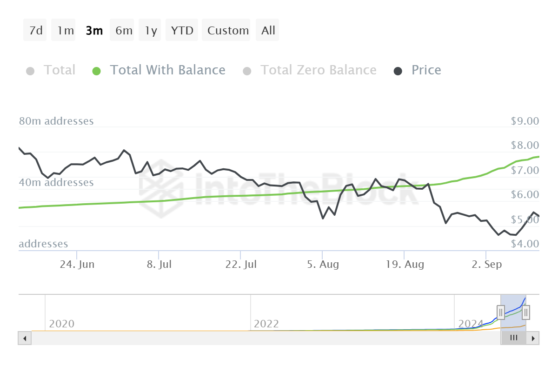Click the scrollbar thumb grip
Image resolution: width=558 pixels, height=372 pixels.
click(x=513, y=338)
